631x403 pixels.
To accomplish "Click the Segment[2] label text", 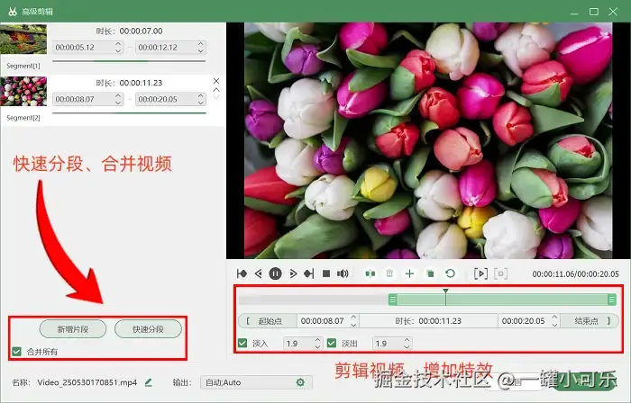I will coord(23,118).
